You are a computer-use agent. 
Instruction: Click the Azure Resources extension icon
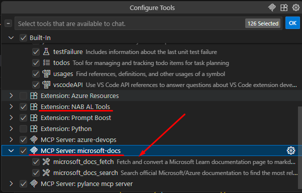click(x=34, y=95)
